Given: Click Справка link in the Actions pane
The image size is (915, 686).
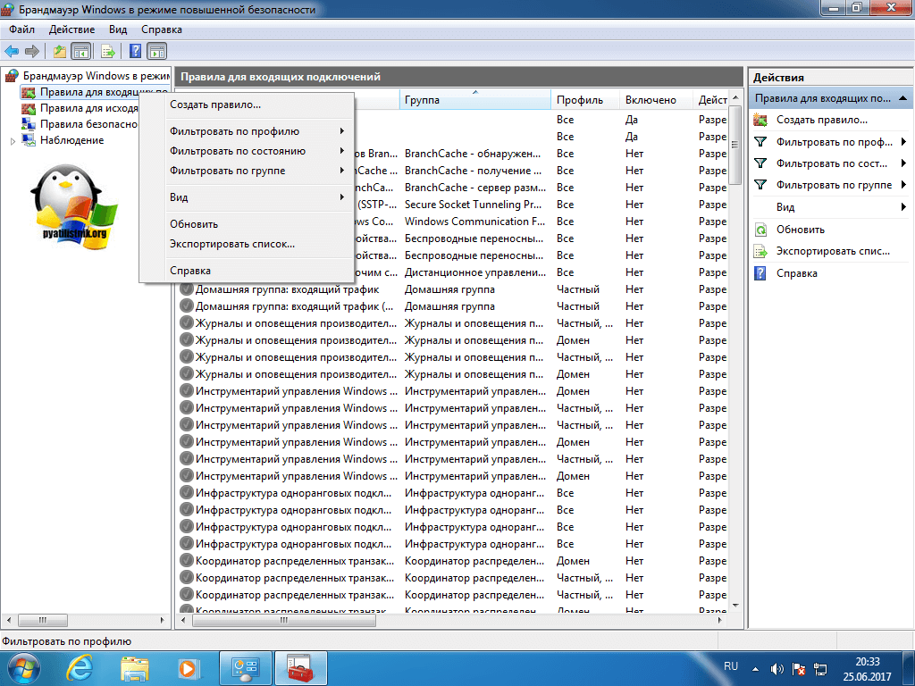Looking at the screenshot, I should pos(796,273).
